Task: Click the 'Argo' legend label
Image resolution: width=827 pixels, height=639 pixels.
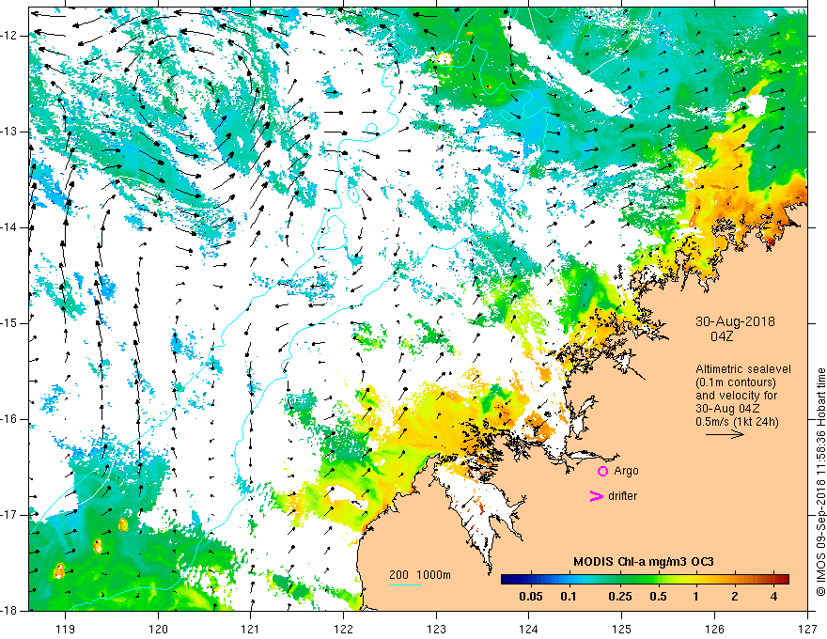Action: [626, 471]
